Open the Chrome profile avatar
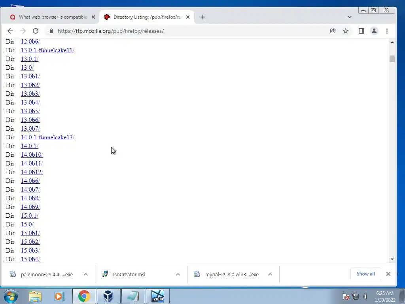Image resolution: width=405 pixels, height=304 pixels. [374, 31]
